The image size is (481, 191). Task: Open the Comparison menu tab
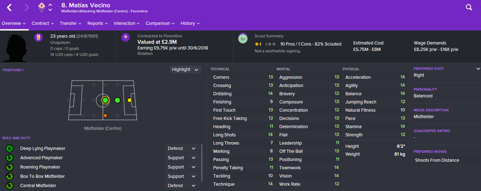click(160, 23)
